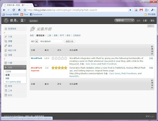Open the WordPlurk improve plugin link
The height and width of the screenshot is (121, 158).
coord(36,69)
